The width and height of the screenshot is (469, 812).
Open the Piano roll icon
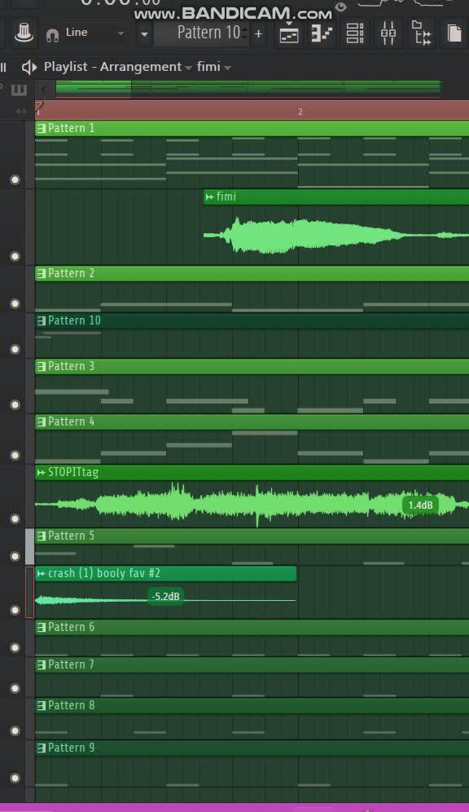322,34
